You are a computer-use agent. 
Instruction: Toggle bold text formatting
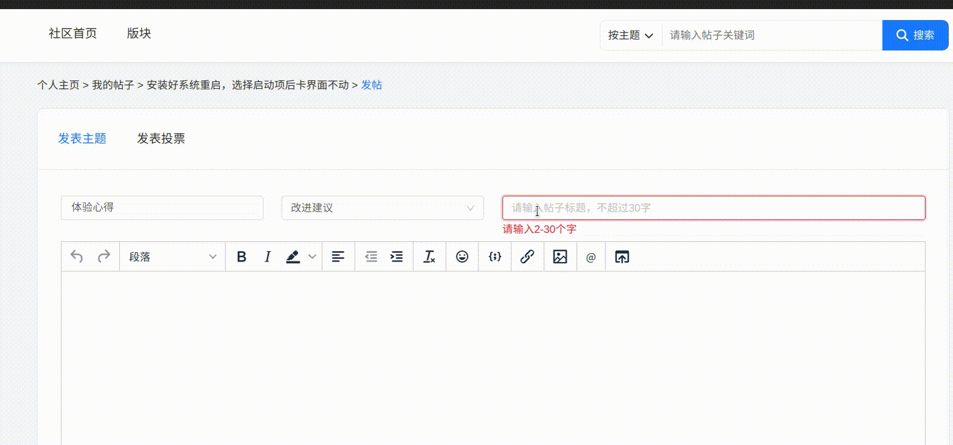click(x=242, y=257)
